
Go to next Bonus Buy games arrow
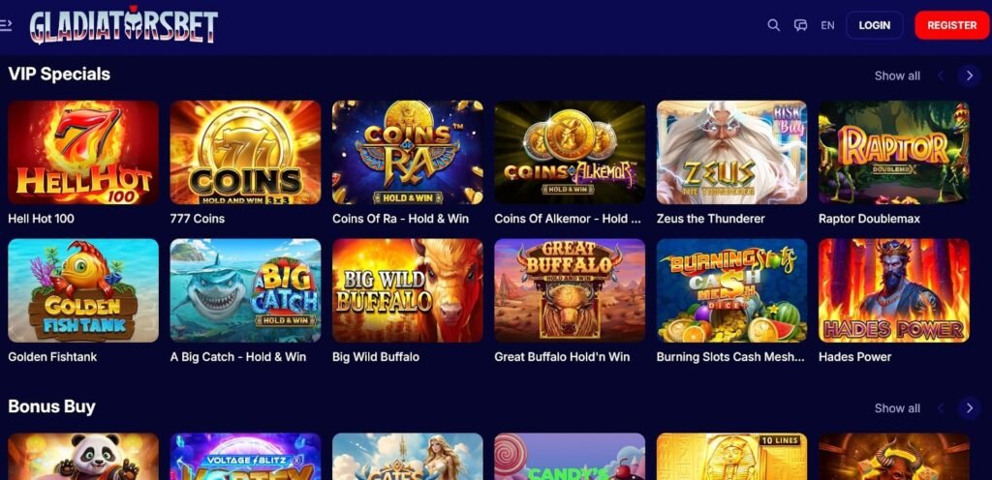tap(969, 408)
